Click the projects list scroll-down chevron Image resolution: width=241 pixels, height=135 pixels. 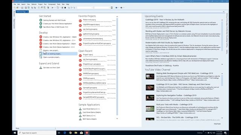(117, 118)
